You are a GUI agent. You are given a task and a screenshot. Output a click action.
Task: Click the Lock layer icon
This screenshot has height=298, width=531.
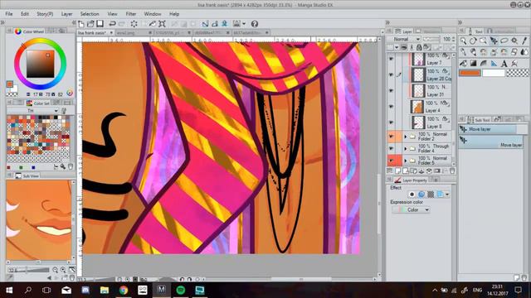coord(419,47)
